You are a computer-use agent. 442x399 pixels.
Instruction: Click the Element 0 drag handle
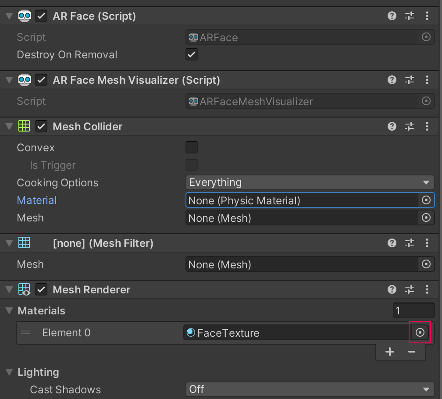click(x=26, y=333)
